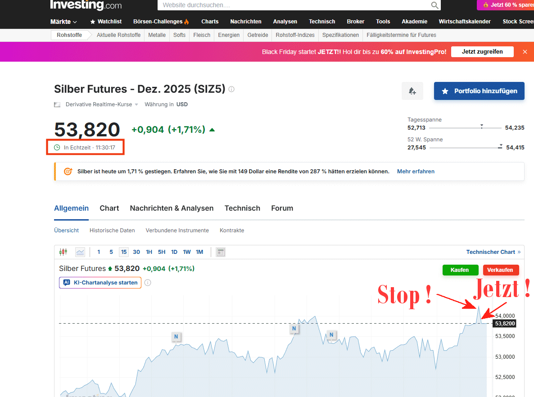This screenshot has width=534, height=397.
Task: Open the Forum tab
Action: [282, 208]
